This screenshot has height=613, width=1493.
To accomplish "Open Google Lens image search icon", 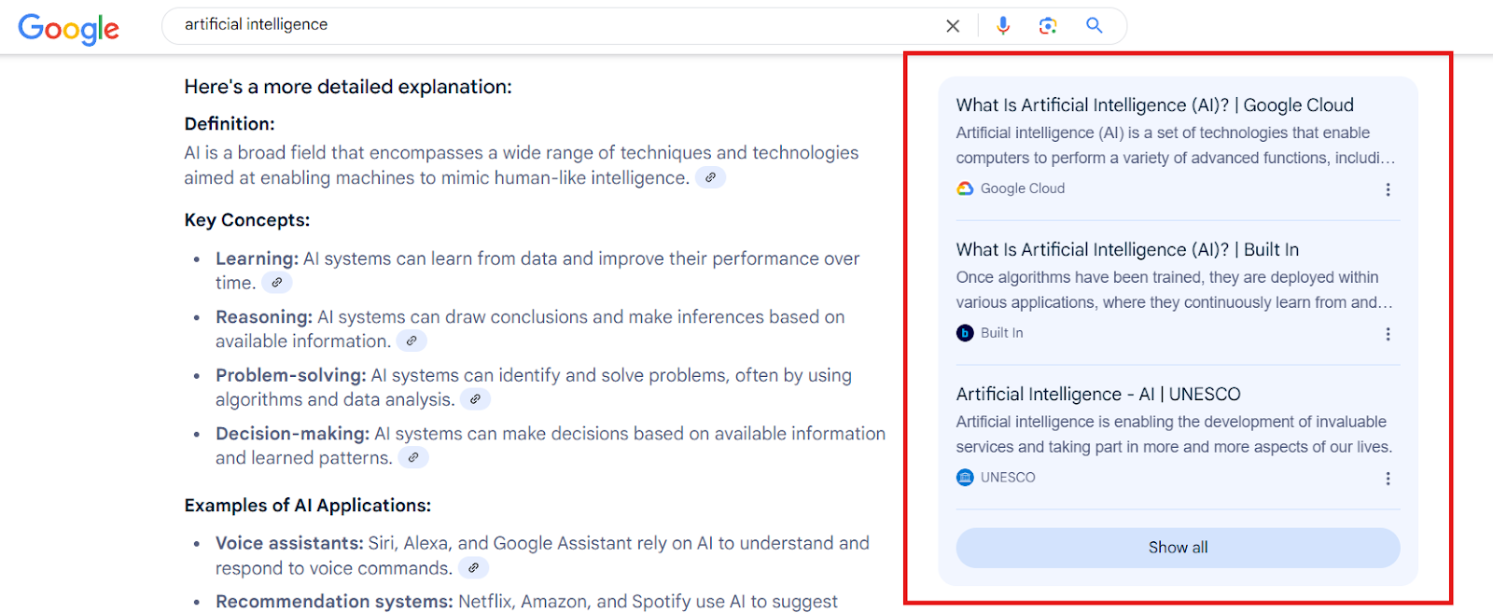I will tap(1048, 25).
